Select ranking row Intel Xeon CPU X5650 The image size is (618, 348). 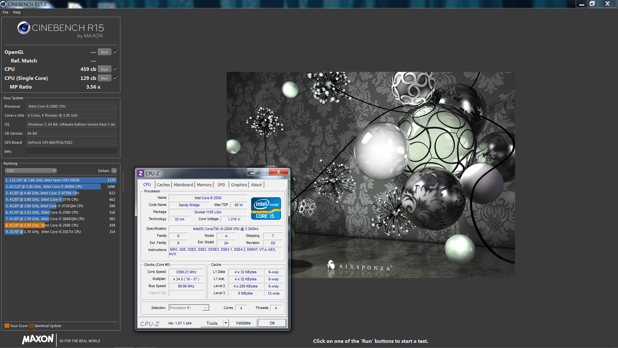point(61,180)
